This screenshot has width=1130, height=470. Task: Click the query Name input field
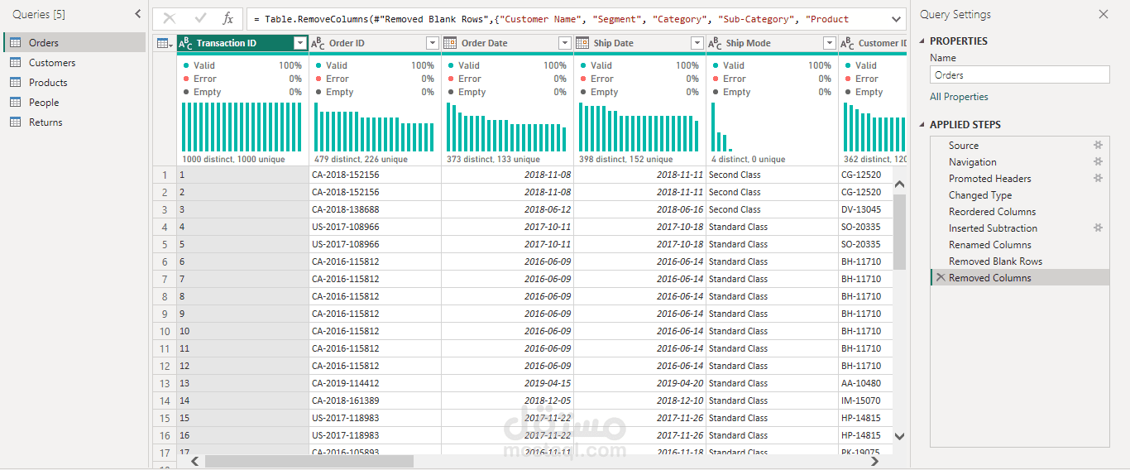pos(1019,74)
